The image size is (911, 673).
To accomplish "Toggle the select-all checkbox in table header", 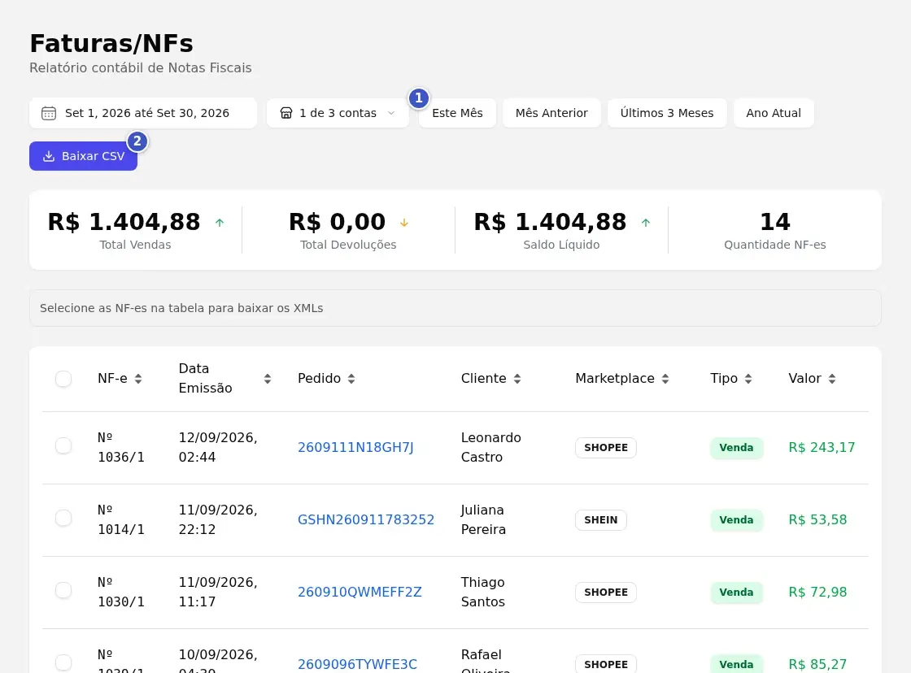I will (x=63, y=379).
